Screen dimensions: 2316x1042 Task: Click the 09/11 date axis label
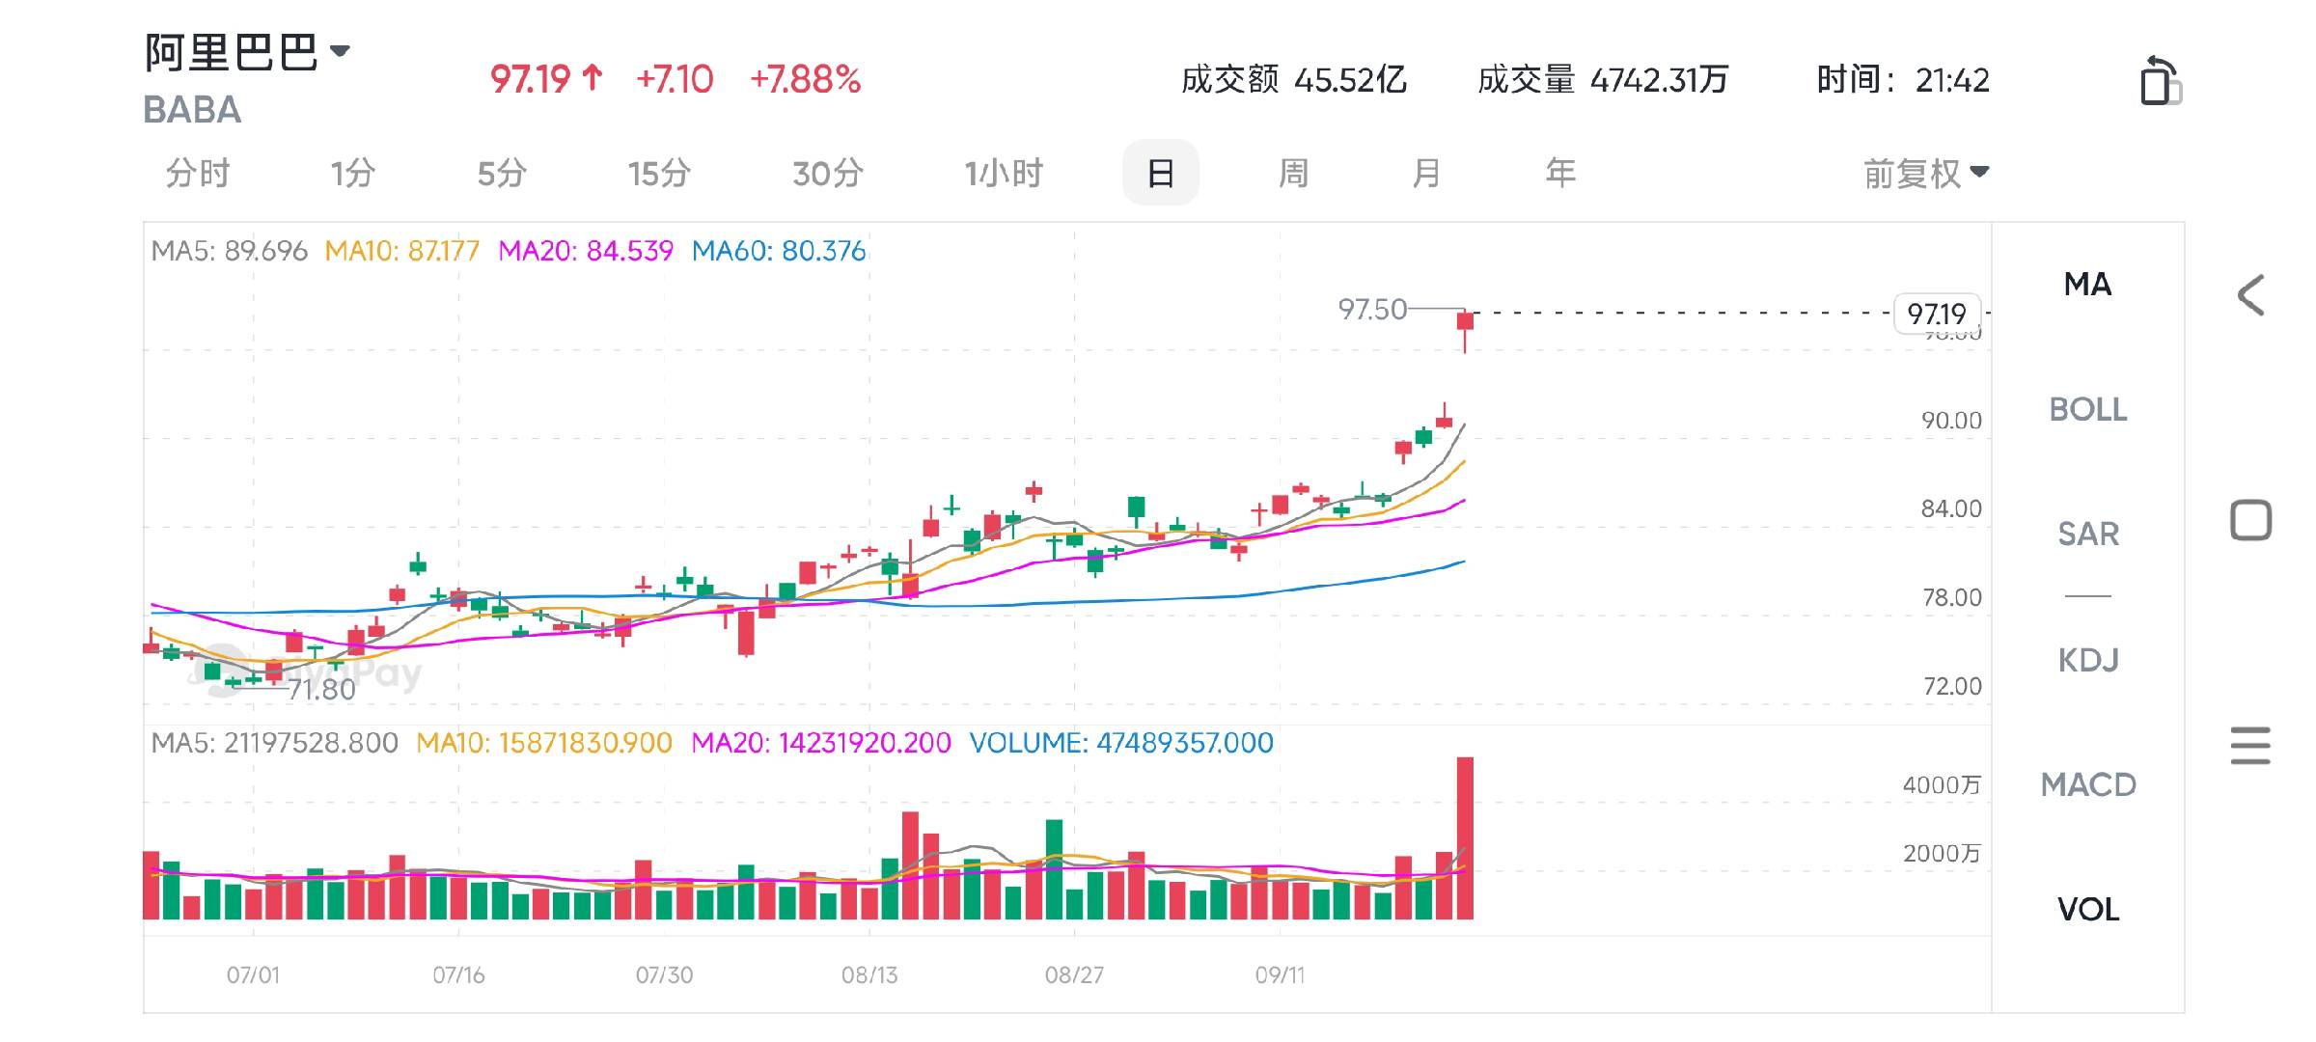1280,975
